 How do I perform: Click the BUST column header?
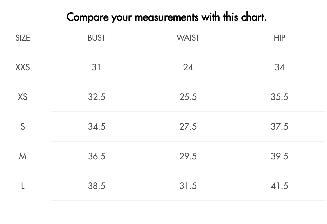(96, 38)
